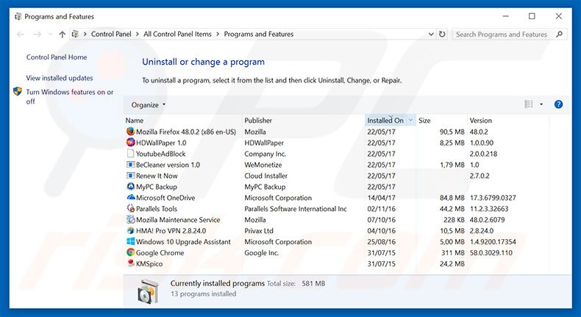Select Windows 10 Upgrade Assistant name
Screen dimensions: 581x317
click(183, 242)
